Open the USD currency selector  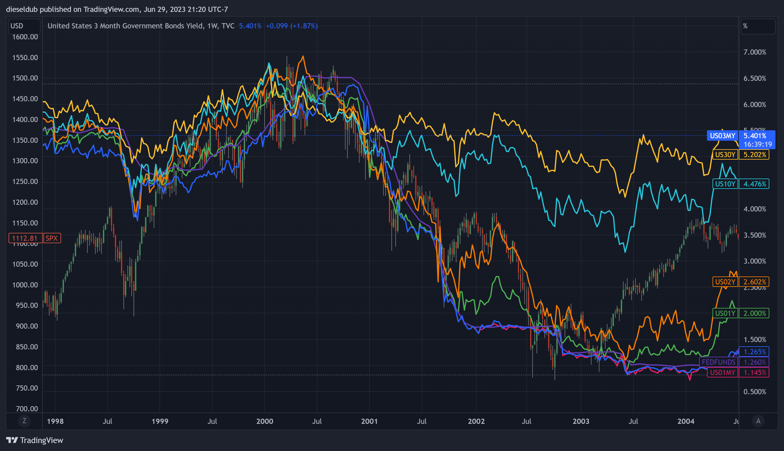coord(24,26)
